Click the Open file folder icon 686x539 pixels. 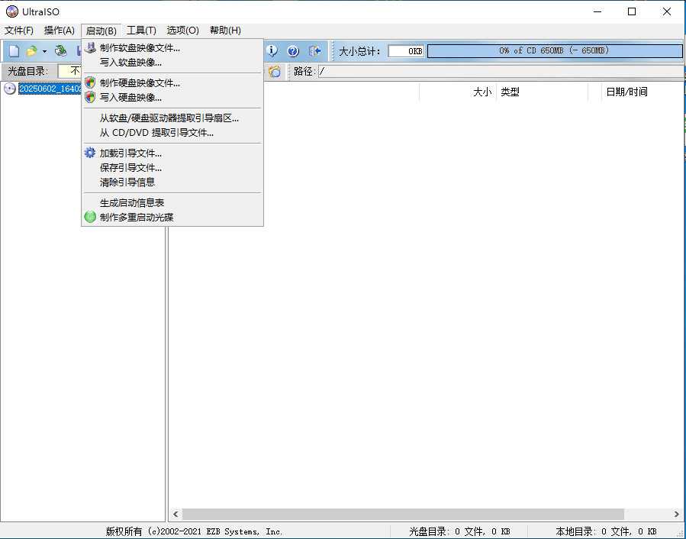(31, 51)
